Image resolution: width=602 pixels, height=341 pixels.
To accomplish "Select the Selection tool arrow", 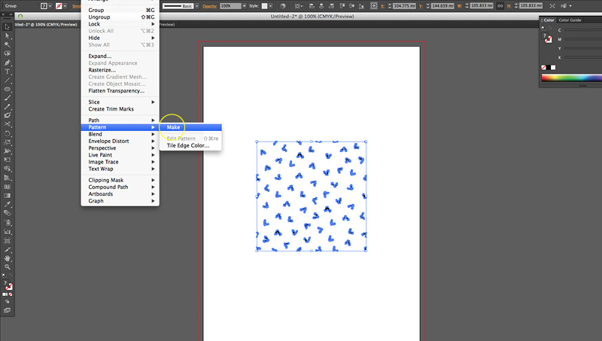I will point(8,27).
